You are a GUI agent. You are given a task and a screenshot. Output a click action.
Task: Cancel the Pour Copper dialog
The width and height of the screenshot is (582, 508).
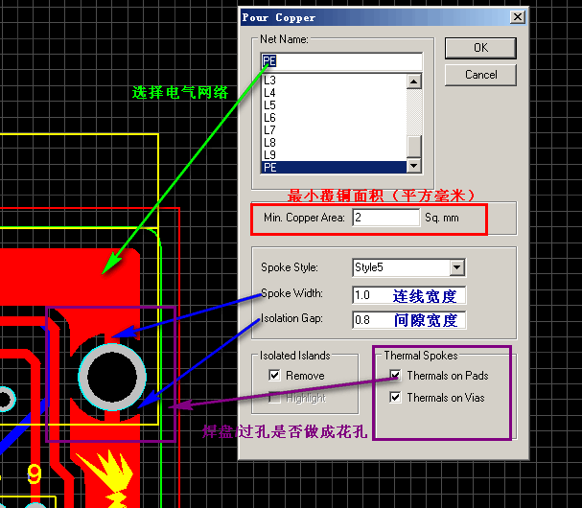(x=480, y=75)
